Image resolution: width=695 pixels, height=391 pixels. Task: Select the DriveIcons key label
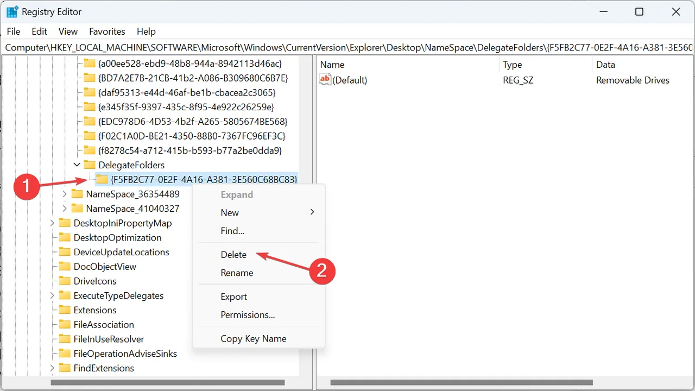pos(95,281)
